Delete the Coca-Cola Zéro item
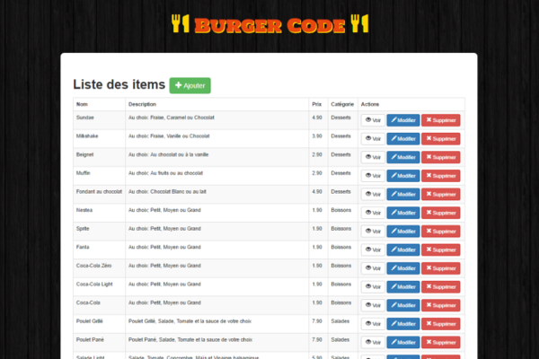539x359 pixels. pyautogui.click(x=440, y=268)
